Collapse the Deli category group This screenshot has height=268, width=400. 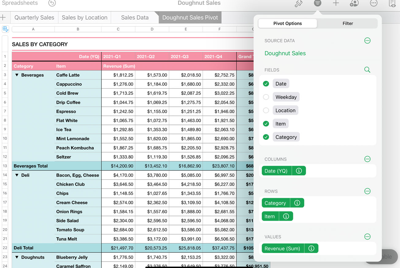17,175
